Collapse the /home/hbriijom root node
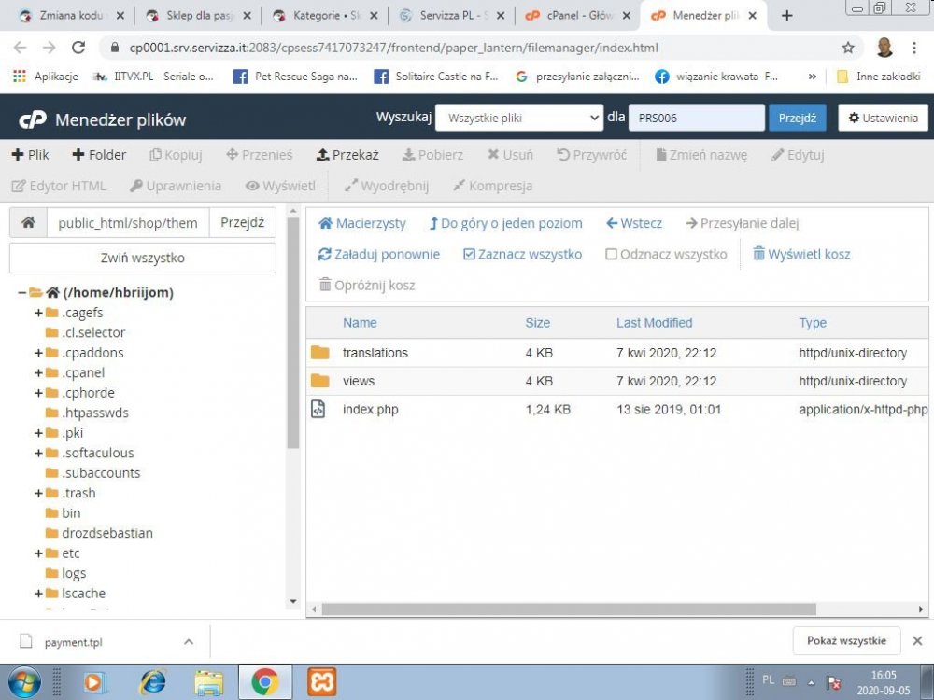The image size is (934, 700). point(22,292)
